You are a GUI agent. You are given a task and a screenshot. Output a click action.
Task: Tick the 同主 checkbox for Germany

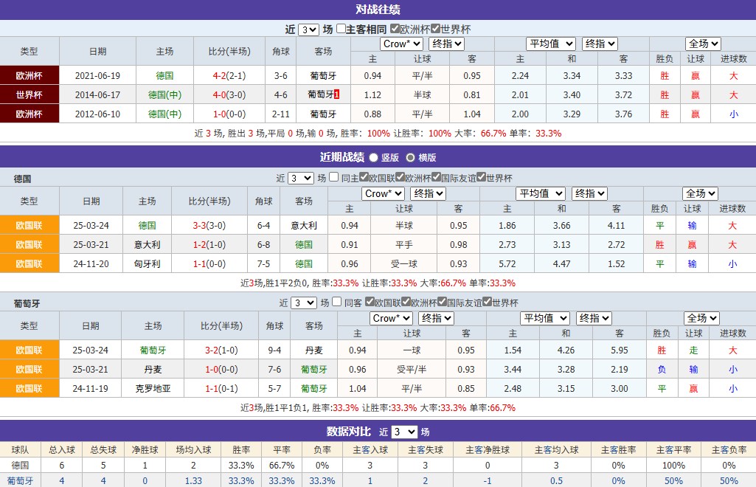tap(334, 178)
